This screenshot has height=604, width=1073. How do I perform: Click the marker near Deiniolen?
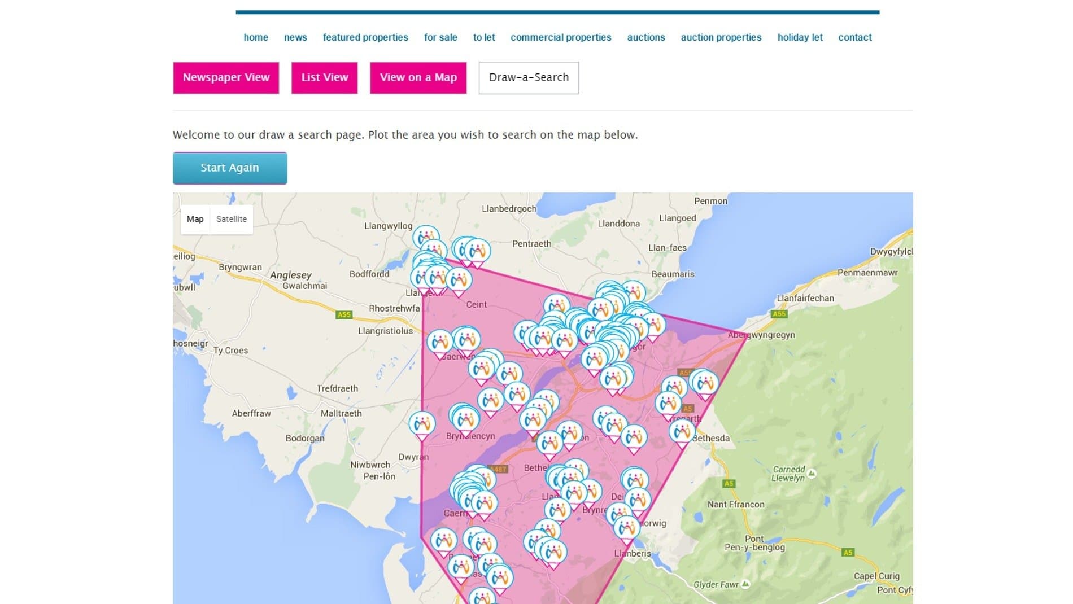[x=638, y=501]
